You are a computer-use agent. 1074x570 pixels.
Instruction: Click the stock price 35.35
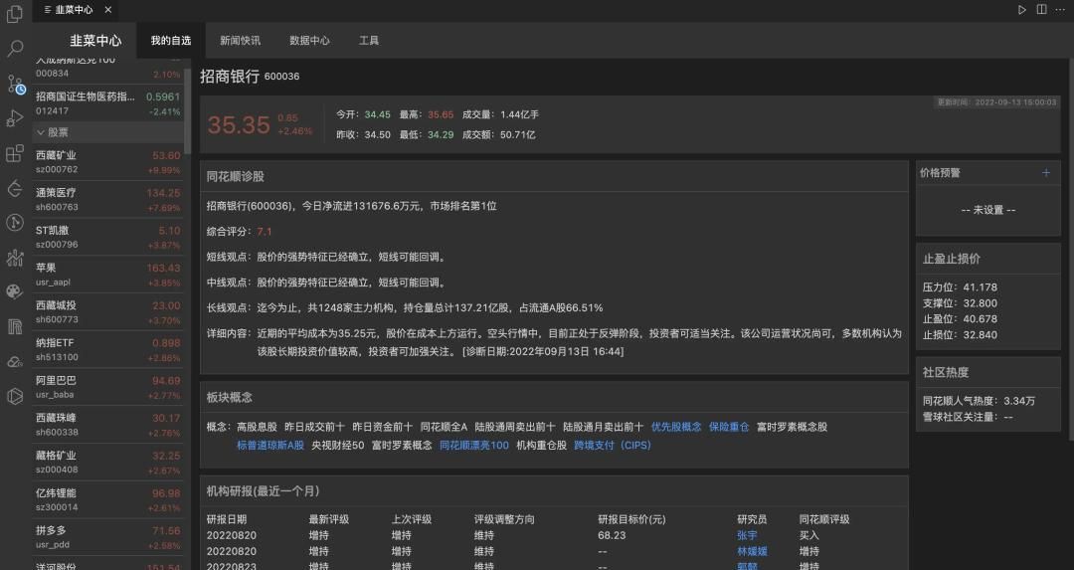tap(239, 124)
